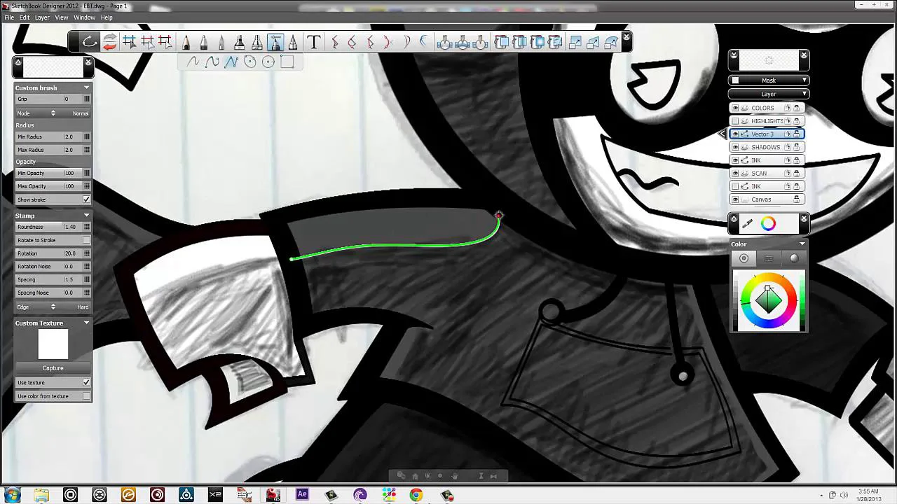The width and height of the screenshot is (897, 504).
Task: Switch to the sphere color mode
Action: 794,258
